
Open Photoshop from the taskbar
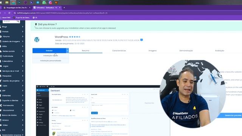click(x=19, y=3)
